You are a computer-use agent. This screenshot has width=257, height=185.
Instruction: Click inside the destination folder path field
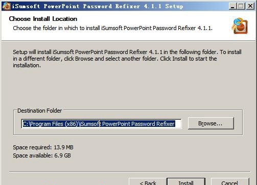[101, 124]
